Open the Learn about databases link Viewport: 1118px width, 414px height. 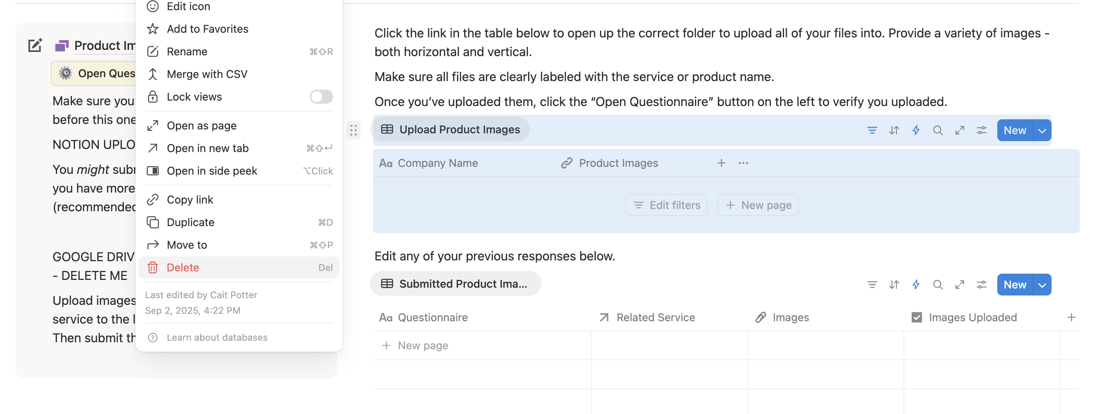coord(216,337)
